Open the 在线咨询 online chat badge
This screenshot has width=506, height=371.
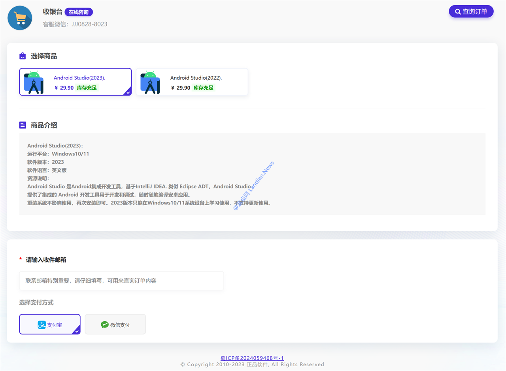click(79, 12)
